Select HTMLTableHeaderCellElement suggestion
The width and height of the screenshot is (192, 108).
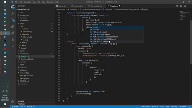(x=117, y=37)
